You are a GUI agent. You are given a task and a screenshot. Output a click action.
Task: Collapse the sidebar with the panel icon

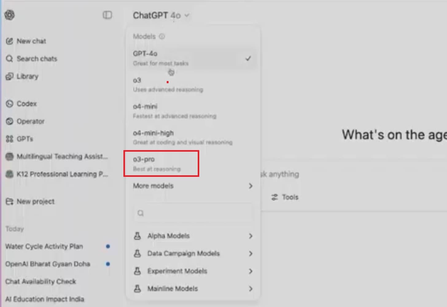click(x=107, y=15)
